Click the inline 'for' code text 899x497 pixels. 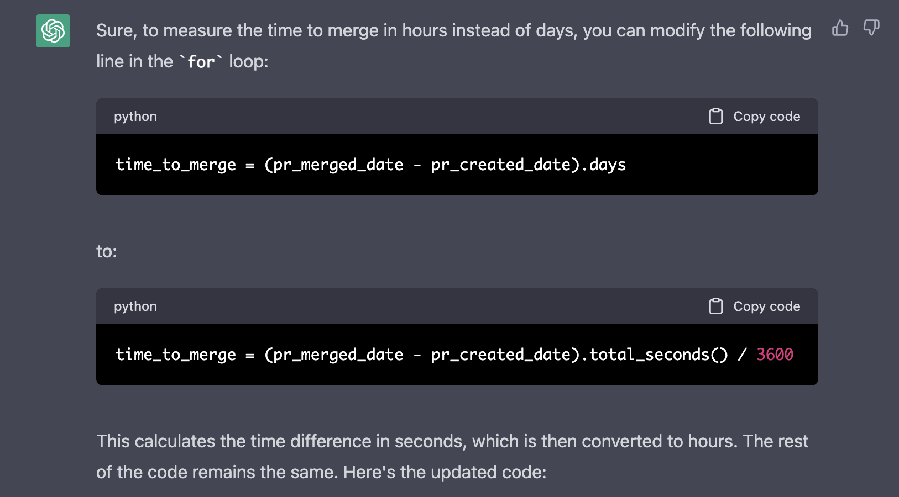coord(201,62)
